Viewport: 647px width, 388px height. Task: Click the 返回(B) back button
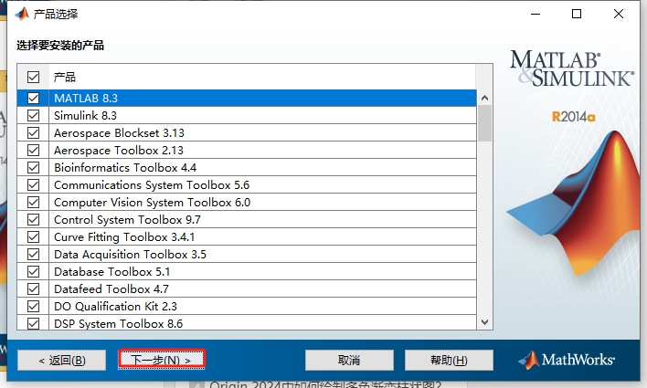62,360
